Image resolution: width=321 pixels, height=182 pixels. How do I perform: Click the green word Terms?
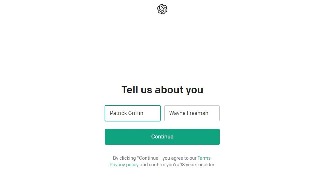[204, 158]
